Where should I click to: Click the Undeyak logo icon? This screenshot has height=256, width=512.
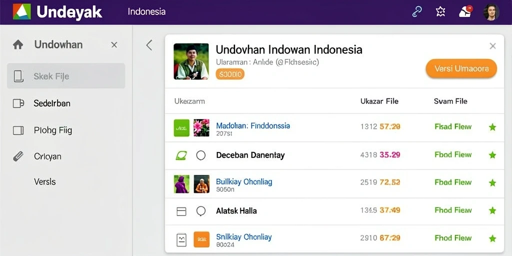(22, 12)
